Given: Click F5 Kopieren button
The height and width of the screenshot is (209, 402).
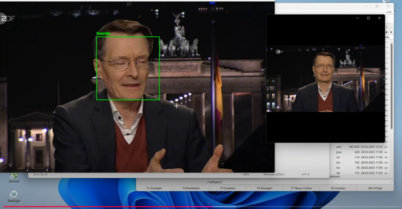Looking at the screenshot, I should (x=228, y=188).
